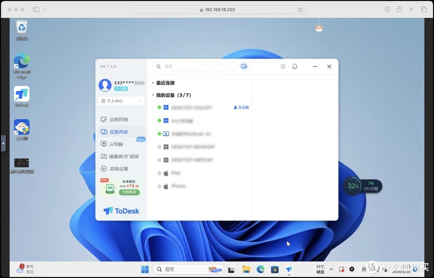Image resolution: width=434 pixels, height=278 pixels.
Task: Click the add device icon beside search
Action: click(244, 67)
